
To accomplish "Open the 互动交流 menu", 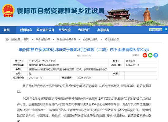I will click(65, 30).
